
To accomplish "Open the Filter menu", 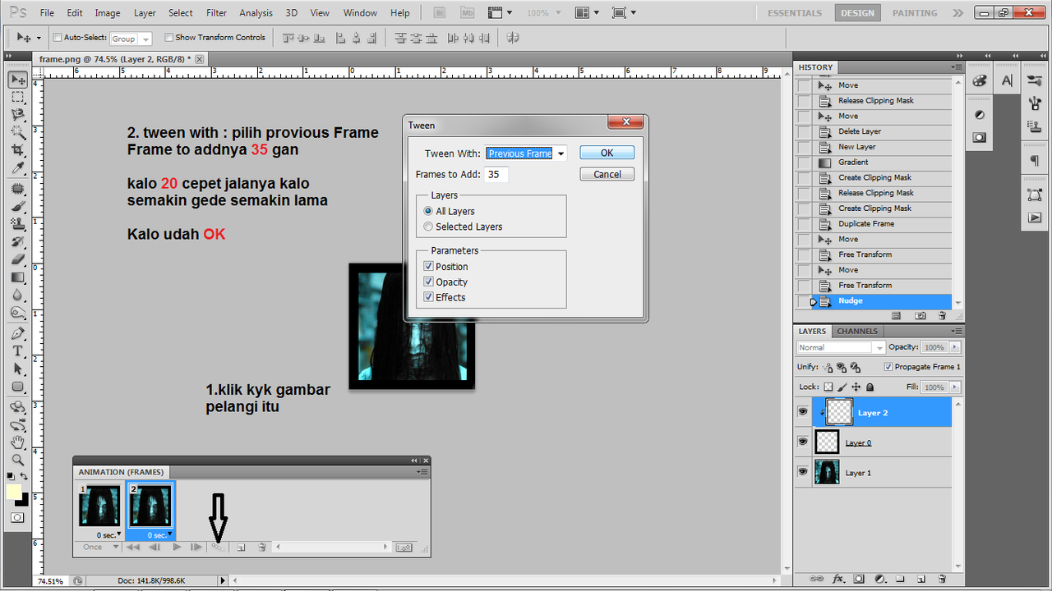I will 216,12.
